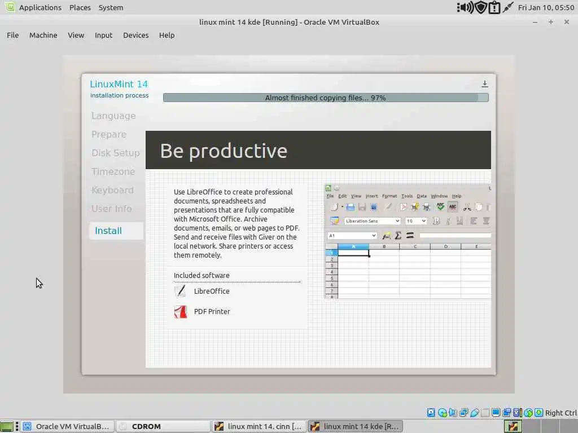This screenshot has width=578, height=433.
Task: Open the VirtualBox Input menu
Action: (103, 35)
